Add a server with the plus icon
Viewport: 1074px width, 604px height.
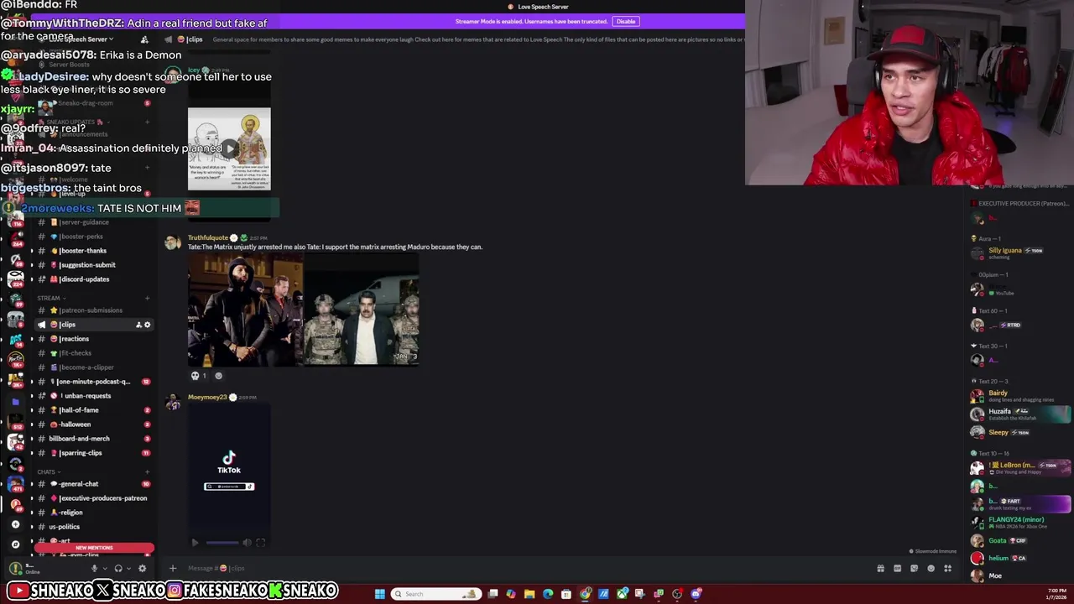click(15, 524)
